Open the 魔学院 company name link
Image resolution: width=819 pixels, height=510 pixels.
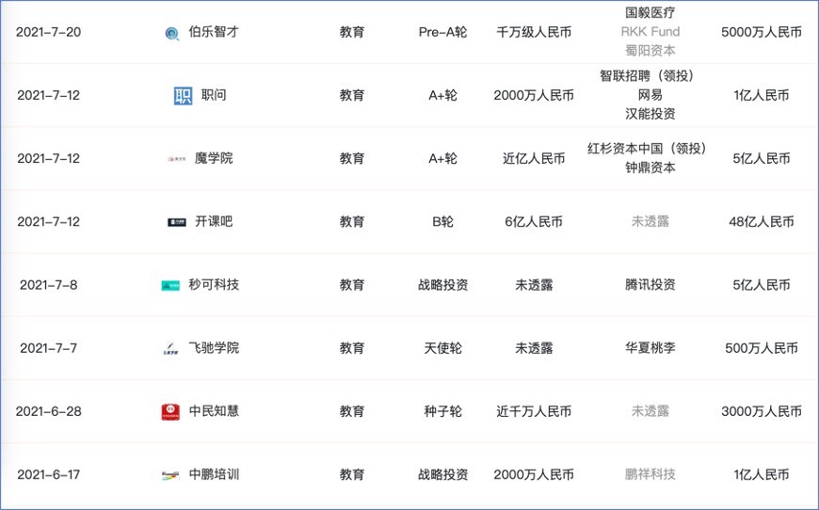(x=214, y=158)
